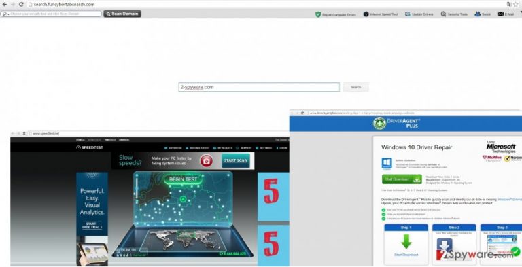Open translate icon in address bar

508,4
